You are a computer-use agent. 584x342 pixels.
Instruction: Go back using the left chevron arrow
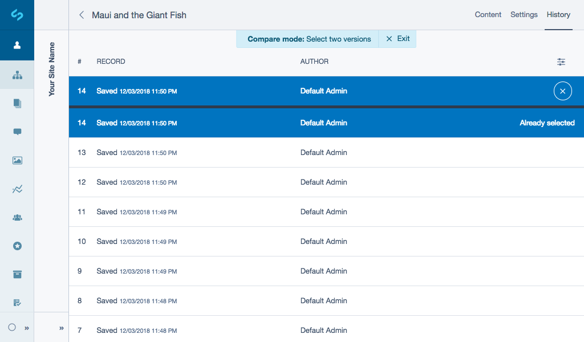click(81, 15)
